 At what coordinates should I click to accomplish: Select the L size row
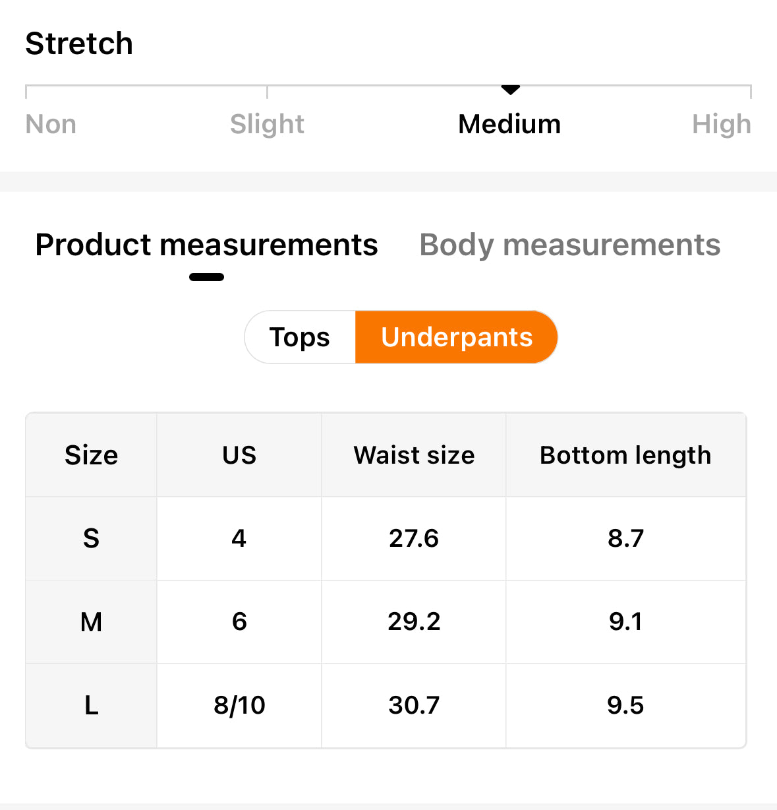click(386, 705)
